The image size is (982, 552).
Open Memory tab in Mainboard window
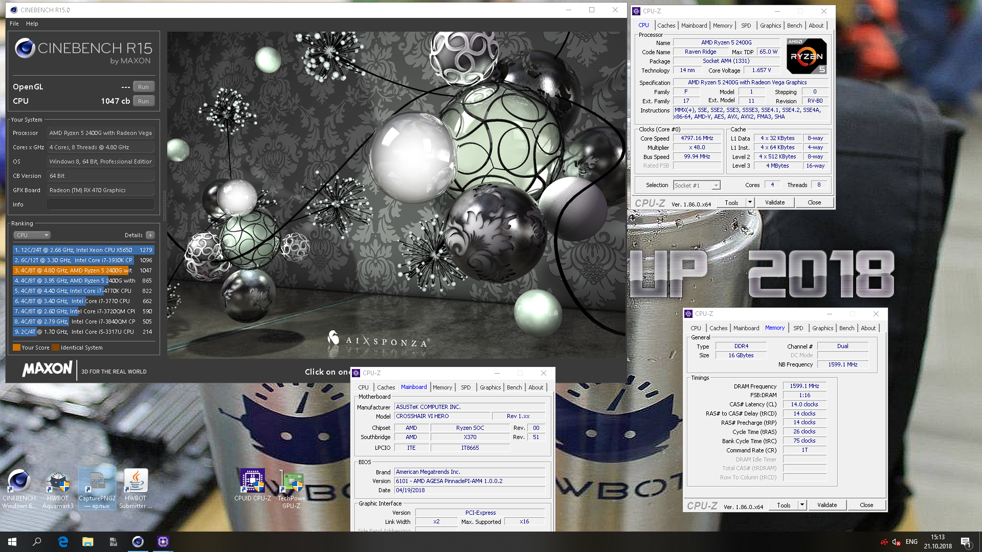point(442,387)
